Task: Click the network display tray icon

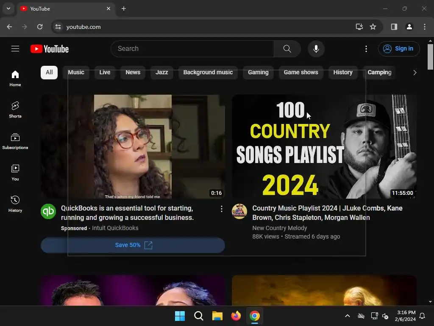Action: (x=374, y=316)
